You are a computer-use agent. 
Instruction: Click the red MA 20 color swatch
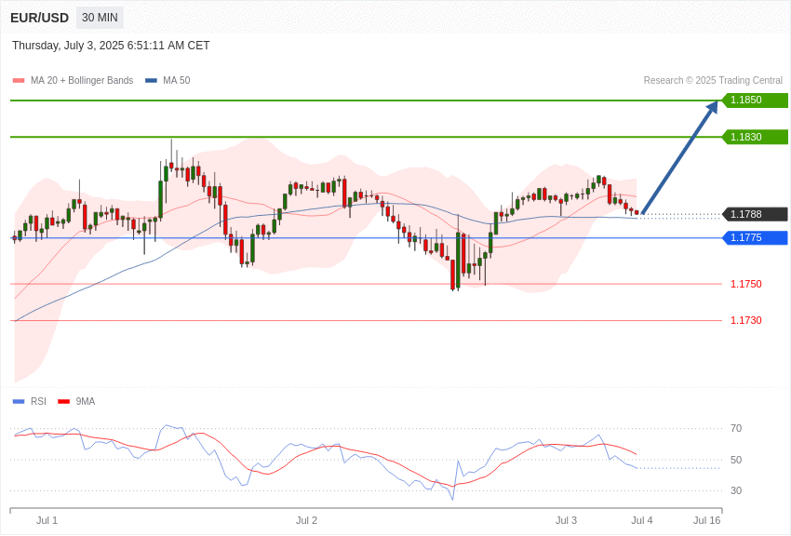click(19, 81)
